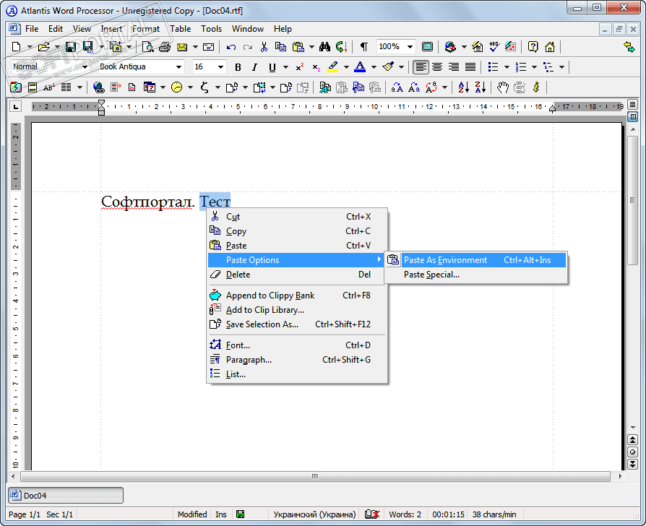646x526 pixels.
Task: Select Append to Clippy Bank
Action: (296, 296)
